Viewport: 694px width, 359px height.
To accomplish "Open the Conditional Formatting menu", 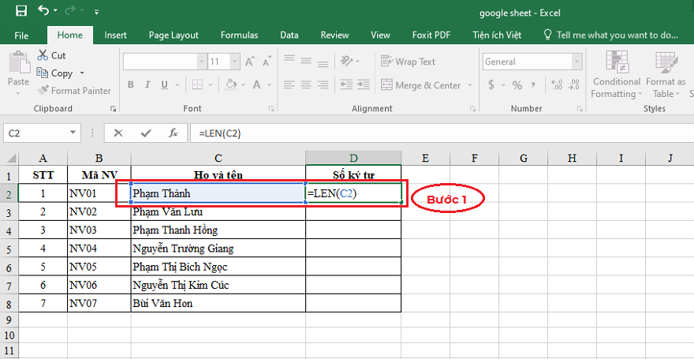I will (x=616, y=74).
